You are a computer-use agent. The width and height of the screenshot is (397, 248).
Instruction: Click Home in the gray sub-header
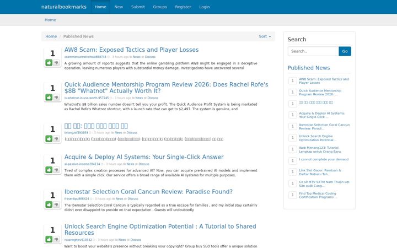pyautogui.click(x=50, y=20)
